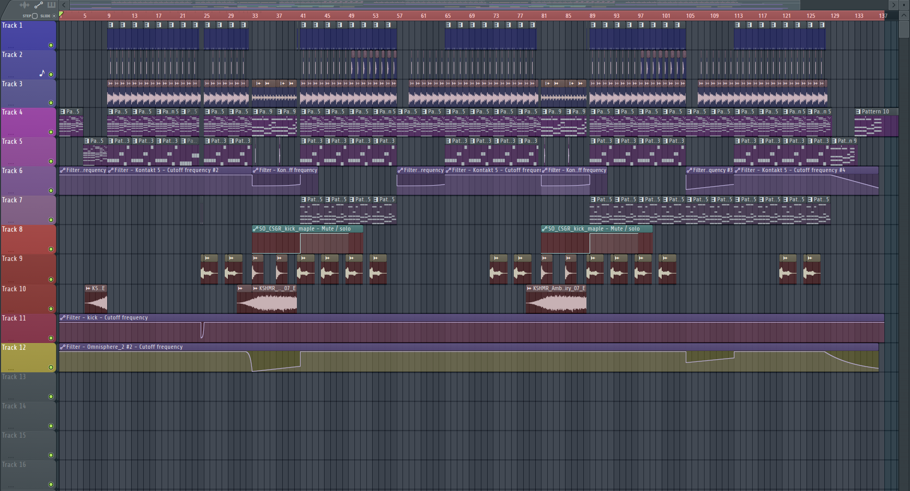This screenshot has width=910, height=491.
Task: Click the vertical scrollbar handle at right edge
Action: tap(904, 29)
